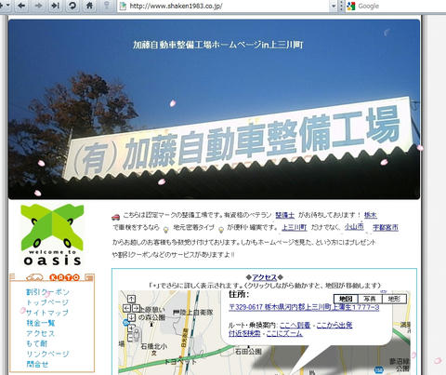Open サイトマップ in the side menu

click(47, 313)
